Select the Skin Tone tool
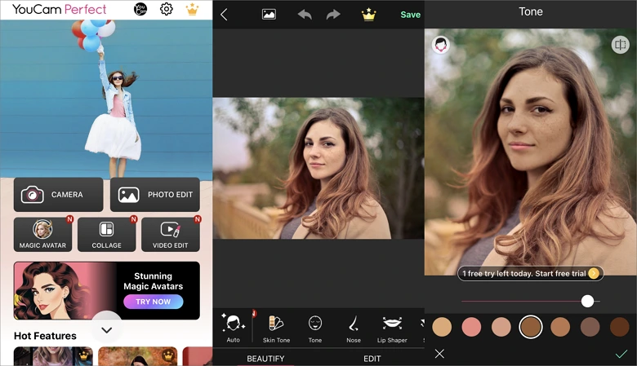Viewport: 637px width, 366px height. 276,329
